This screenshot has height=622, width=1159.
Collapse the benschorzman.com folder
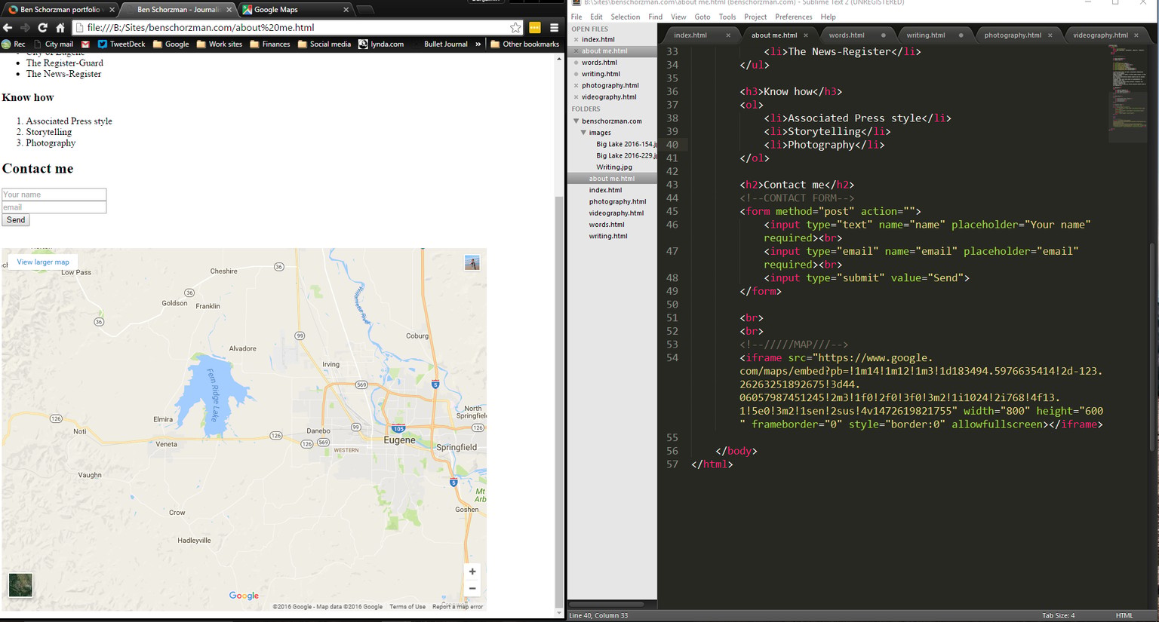pyautogui.click(x=576, y=121)
